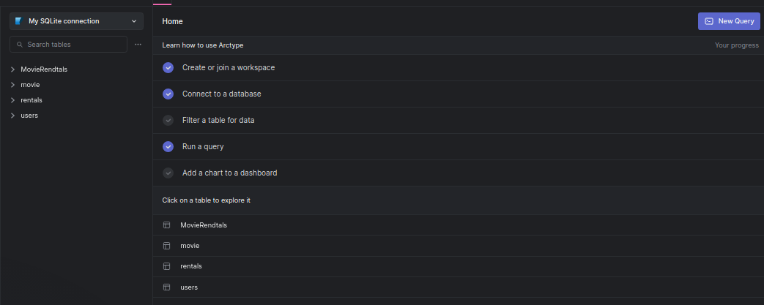This screenshot has height=305, width=764.
Task: Toggle the 'Create or join a workspace' checkmark
Action: (168, 68)
